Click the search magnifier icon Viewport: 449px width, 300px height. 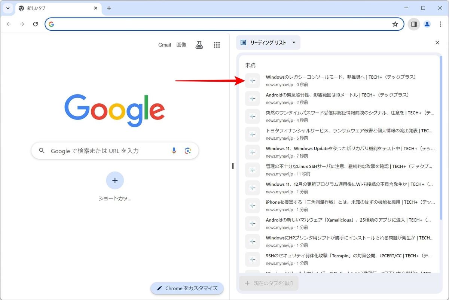42,151
